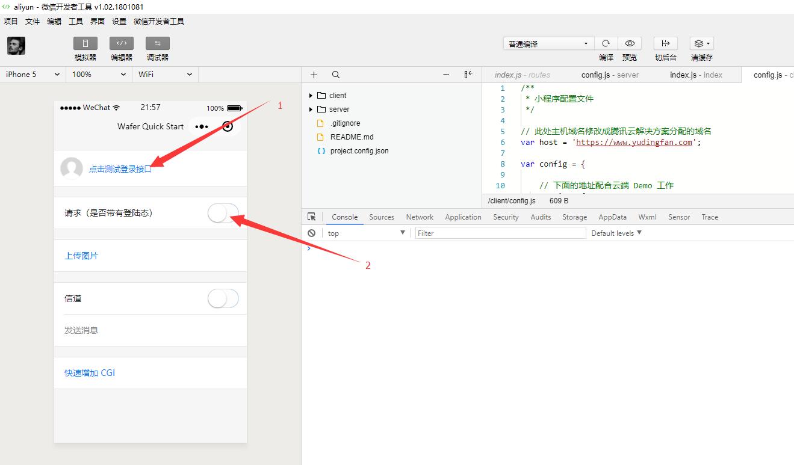
Task: Open the 工具 menu
Action: click(x=76, y=21)
